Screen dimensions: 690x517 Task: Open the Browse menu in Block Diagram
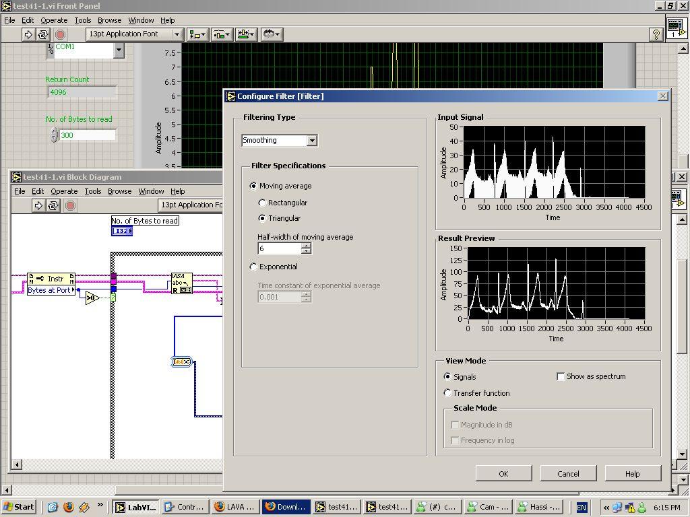pyautogui.click(x=119, y=191)
